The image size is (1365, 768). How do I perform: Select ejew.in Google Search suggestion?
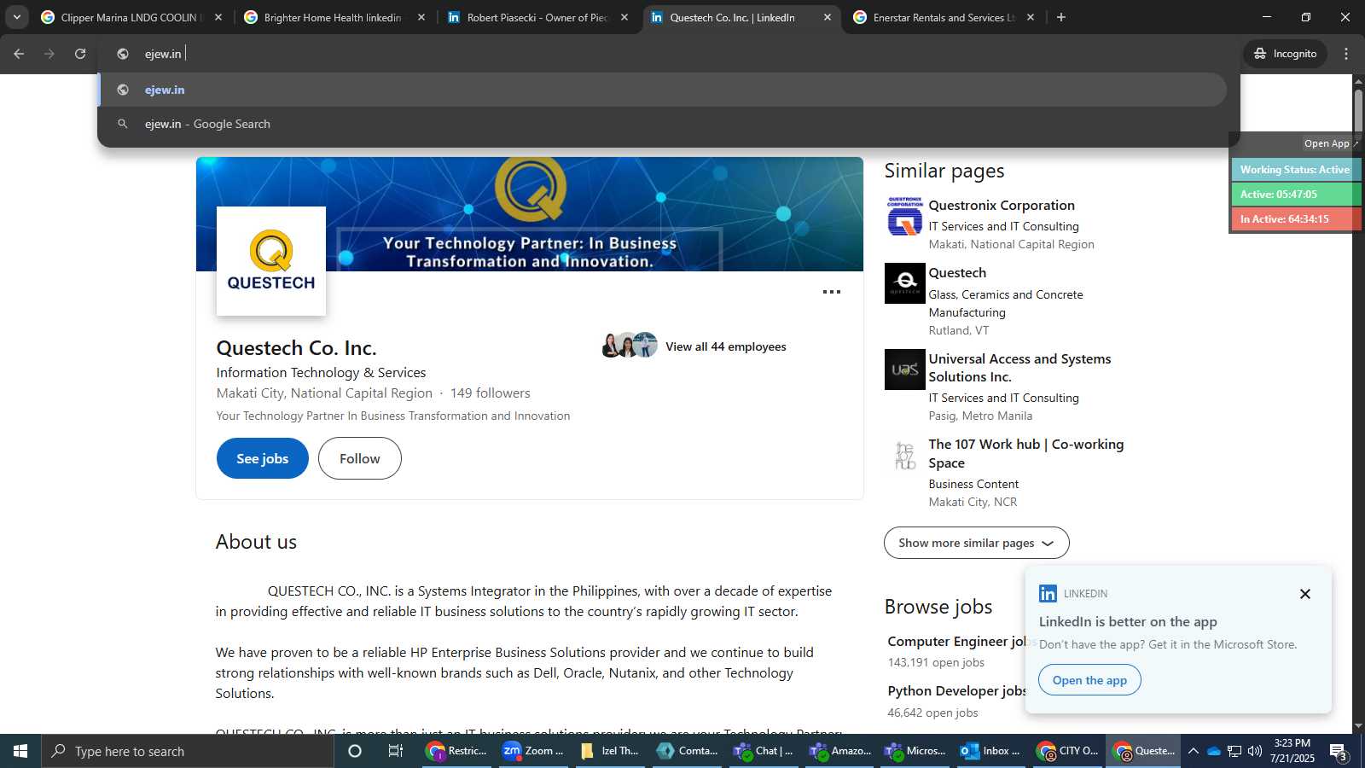(663, 124)
